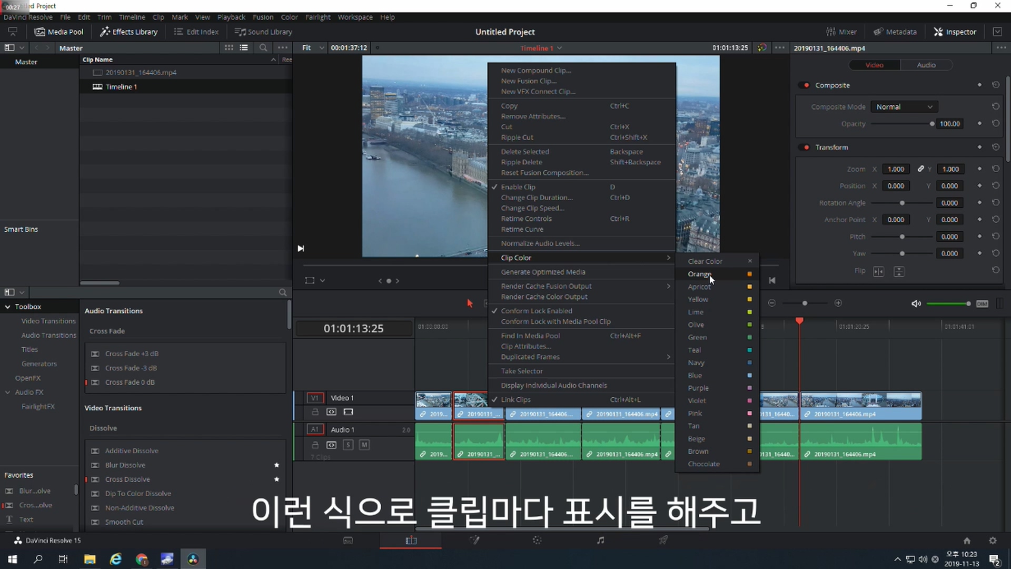1011x569 pixels.
Task: Click the media pool search icon
Action: pyautogui.click(x=263, y=47)
